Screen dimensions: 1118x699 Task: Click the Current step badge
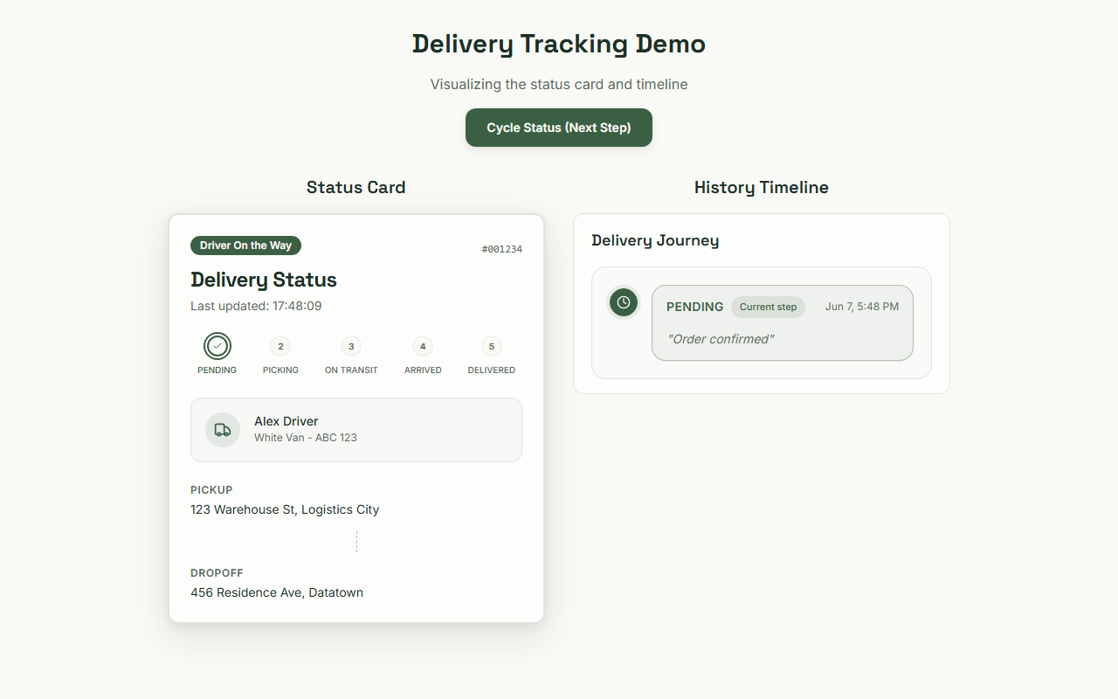pos(769,307)
